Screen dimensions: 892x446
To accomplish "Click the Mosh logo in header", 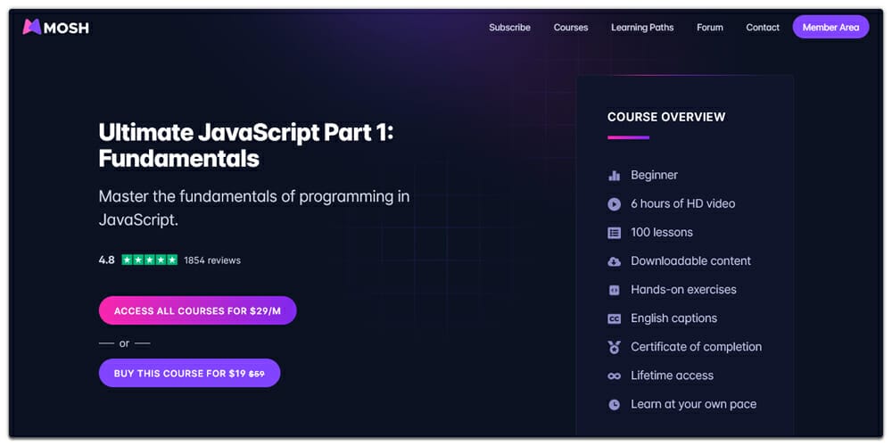I will pos(55,27).
